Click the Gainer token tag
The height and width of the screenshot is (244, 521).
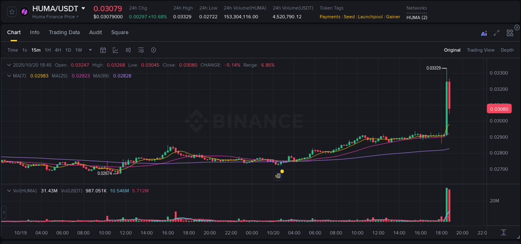pyautogui.click(x=393, y=17)
